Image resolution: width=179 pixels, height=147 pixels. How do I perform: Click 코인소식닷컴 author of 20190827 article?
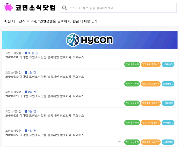pyautogui.click(x=13, y=131)
